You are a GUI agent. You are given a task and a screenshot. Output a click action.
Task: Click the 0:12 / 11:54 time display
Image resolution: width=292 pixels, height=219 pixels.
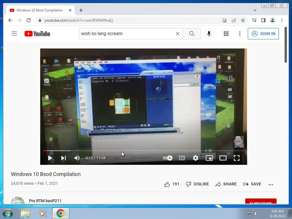(95, 158)
